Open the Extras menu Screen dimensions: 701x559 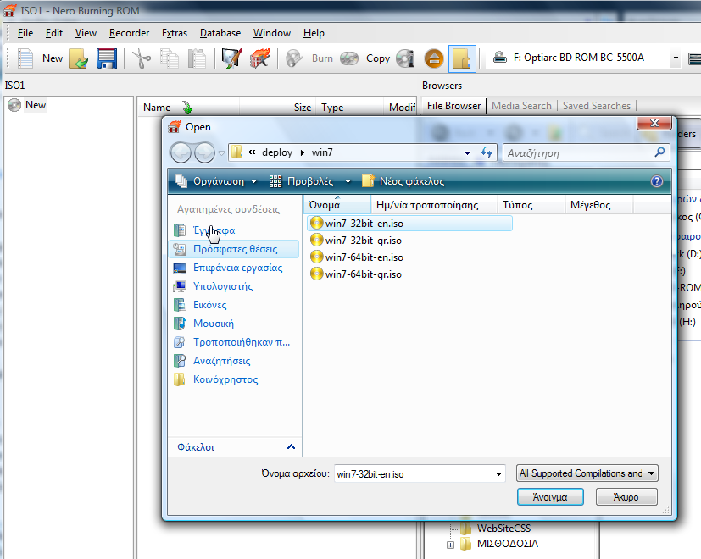[175, 33]
